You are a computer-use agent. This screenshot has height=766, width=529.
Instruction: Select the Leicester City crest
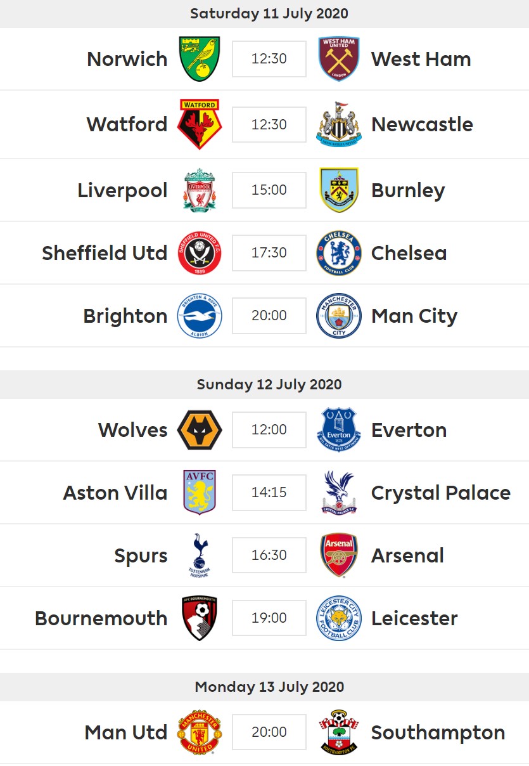coord(339,618)
